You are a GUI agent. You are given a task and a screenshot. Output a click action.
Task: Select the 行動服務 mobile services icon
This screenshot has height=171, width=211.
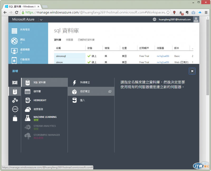click(15, 61)
